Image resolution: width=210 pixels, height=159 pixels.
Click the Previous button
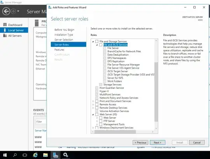(x=140, y=143)
